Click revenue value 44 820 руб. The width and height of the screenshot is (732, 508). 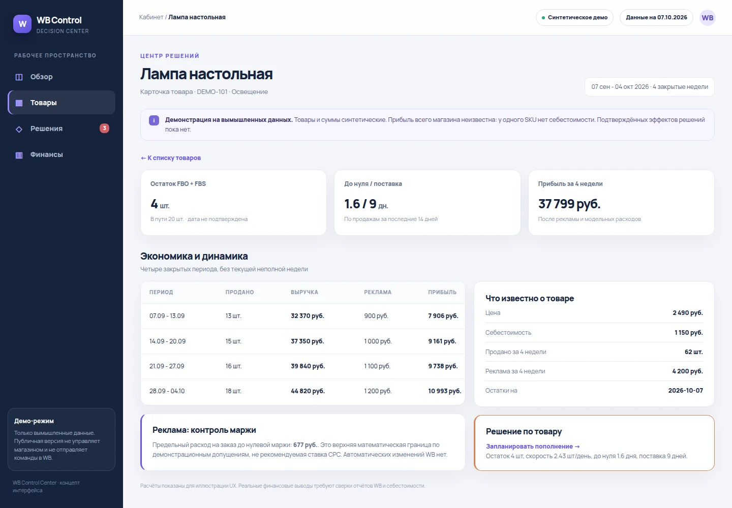[308, 391]
